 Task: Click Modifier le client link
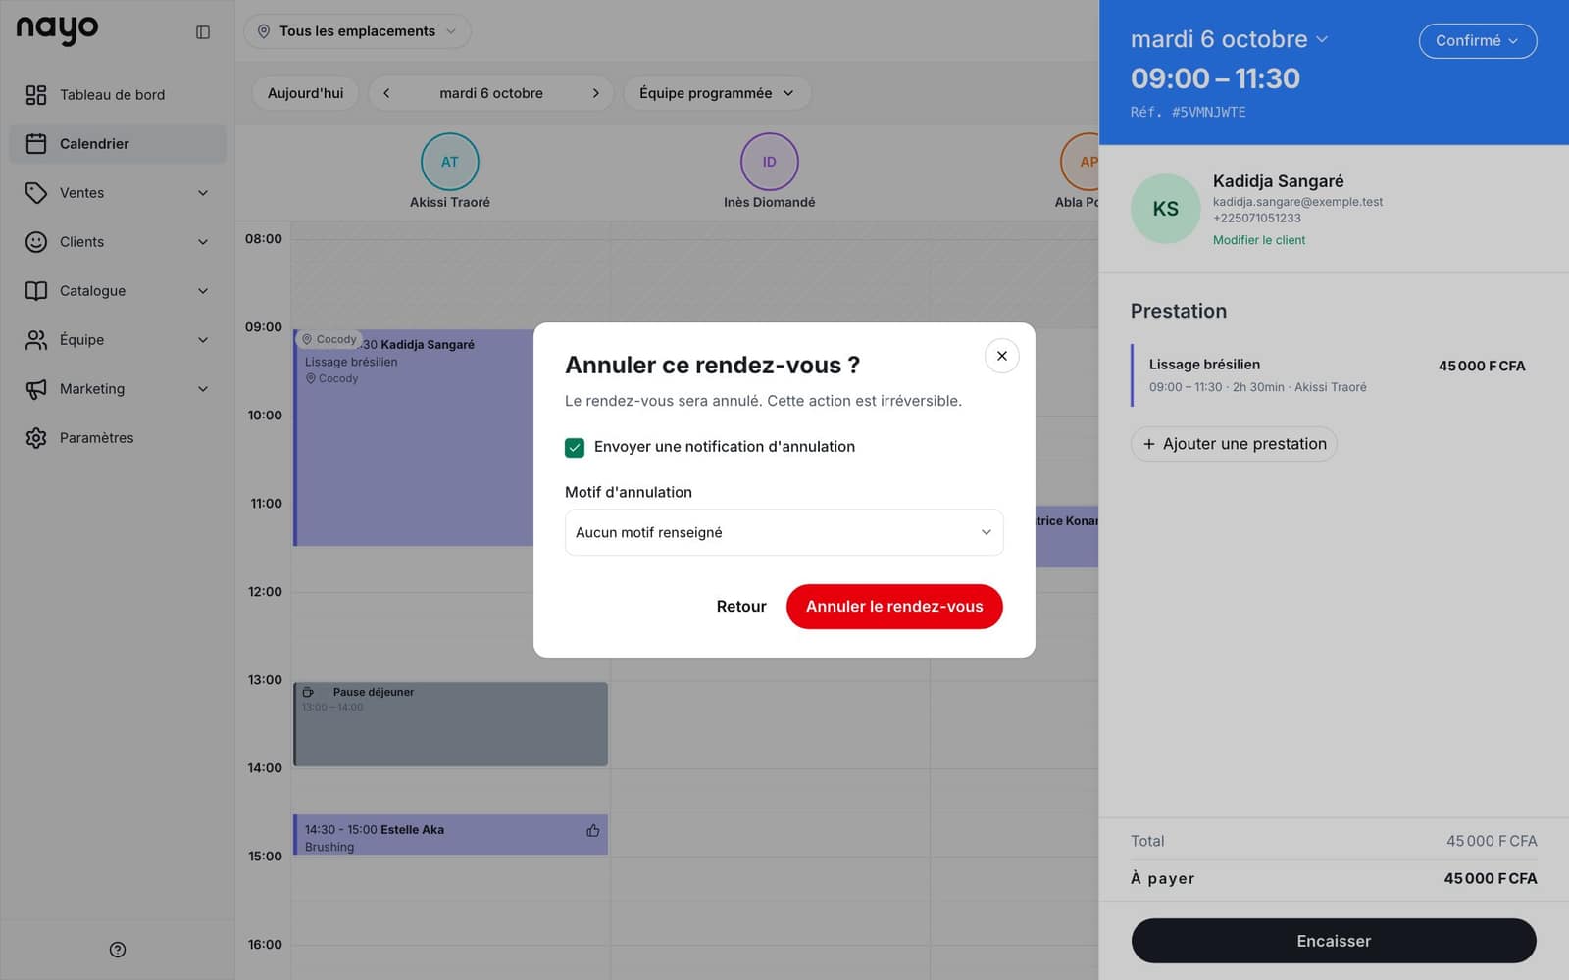[1259, 240]
